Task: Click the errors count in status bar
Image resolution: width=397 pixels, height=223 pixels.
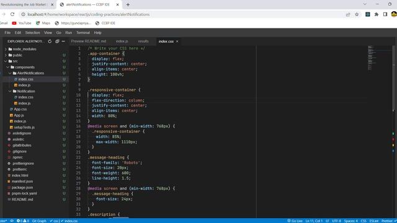Action: click(20, 221)
